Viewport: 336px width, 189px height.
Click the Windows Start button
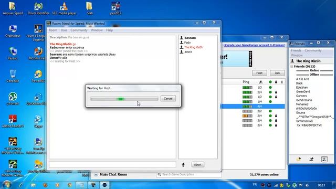(x=7, y=185)
